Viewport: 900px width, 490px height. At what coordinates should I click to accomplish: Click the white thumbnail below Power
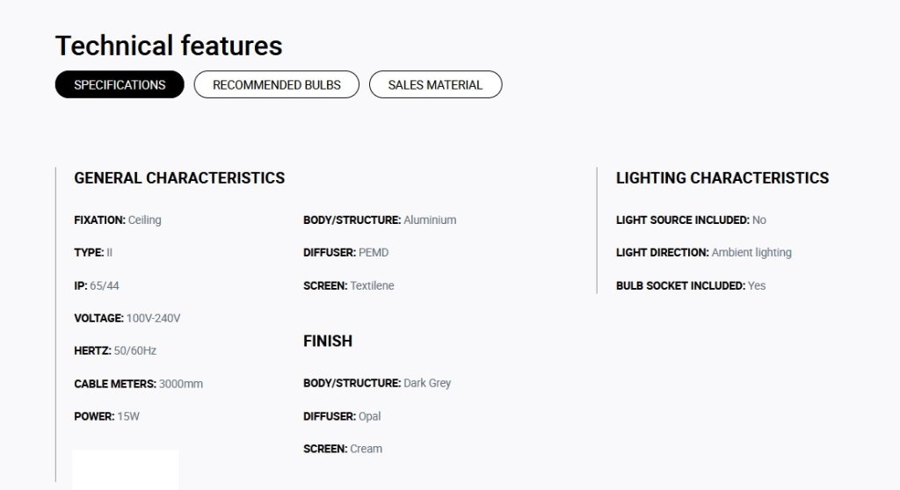(125, 470)
